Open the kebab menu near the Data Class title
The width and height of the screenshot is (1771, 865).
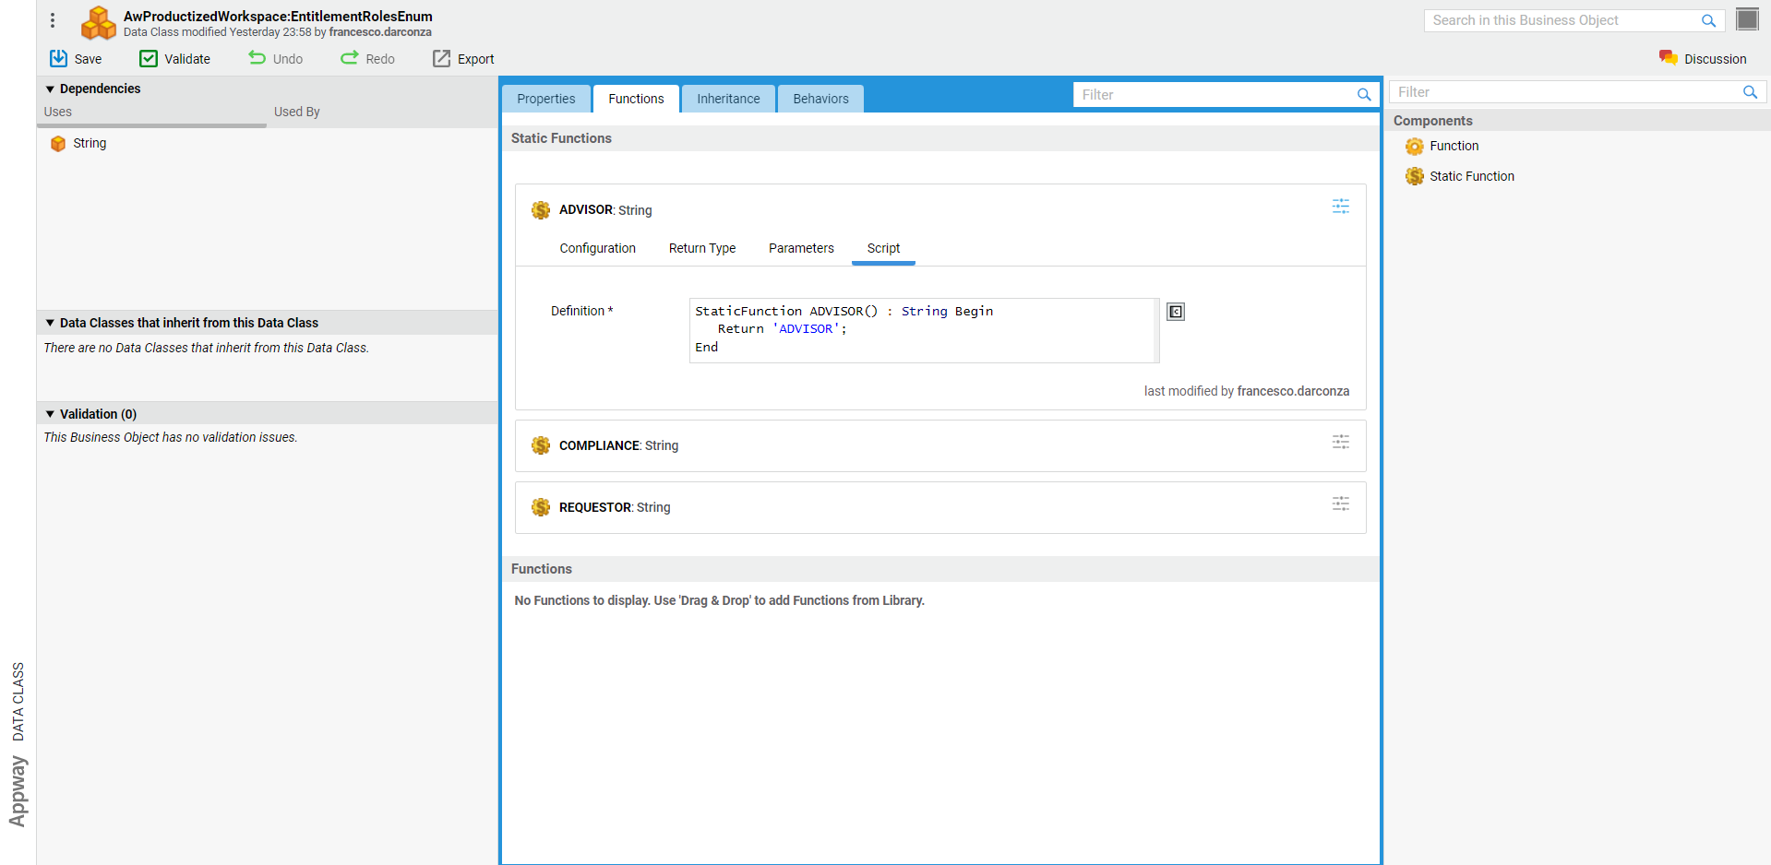(53, 20)
